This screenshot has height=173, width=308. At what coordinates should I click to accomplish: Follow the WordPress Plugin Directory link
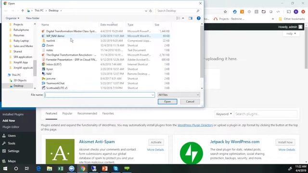click(x=195, y=125)
